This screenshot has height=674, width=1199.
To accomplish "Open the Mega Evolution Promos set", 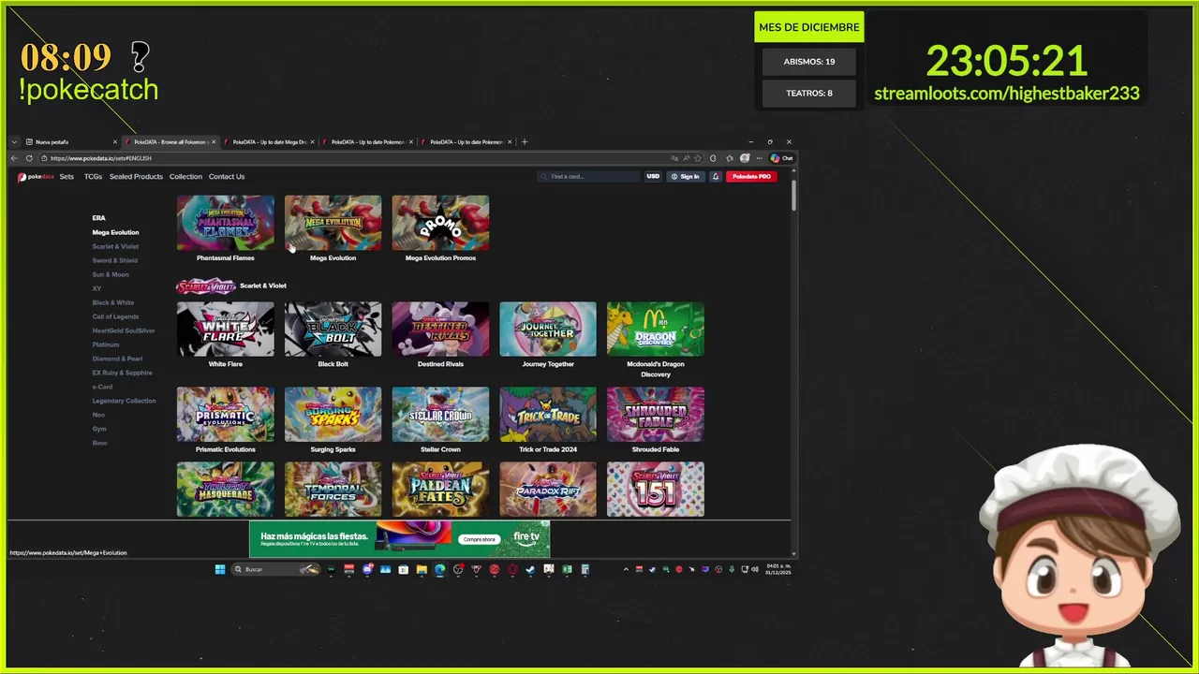I will pos(440,223).
